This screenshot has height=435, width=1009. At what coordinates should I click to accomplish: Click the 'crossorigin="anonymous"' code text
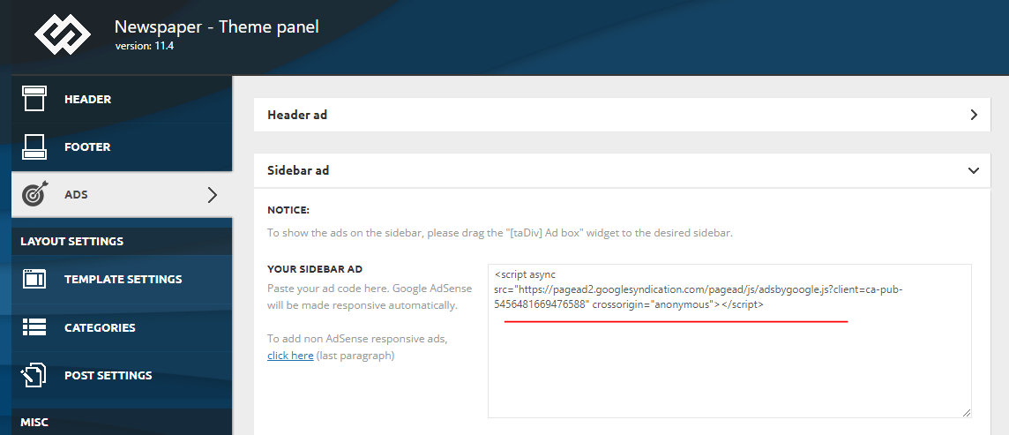coord(655,305)
